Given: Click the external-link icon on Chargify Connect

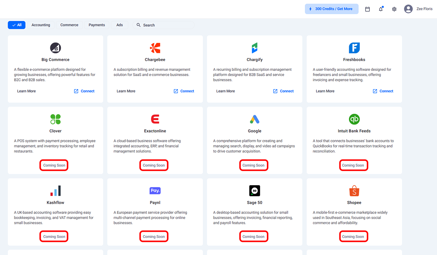Looking at the screenshot, I should [x=275, y=91].
